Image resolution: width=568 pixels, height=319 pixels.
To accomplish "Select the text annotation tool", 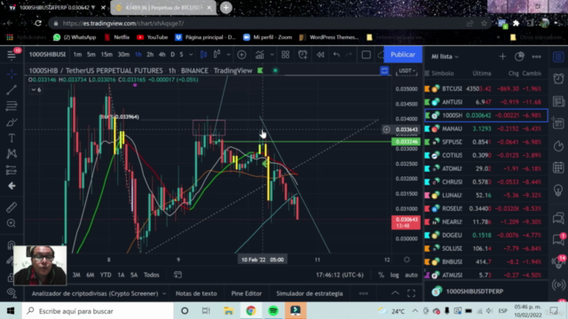I will pyautogui.click(x=12, y=138).
